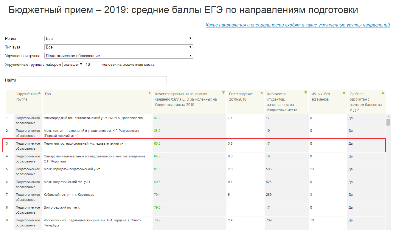Click student count 269
Screen dimensions: 393x230
pos(269,195)
